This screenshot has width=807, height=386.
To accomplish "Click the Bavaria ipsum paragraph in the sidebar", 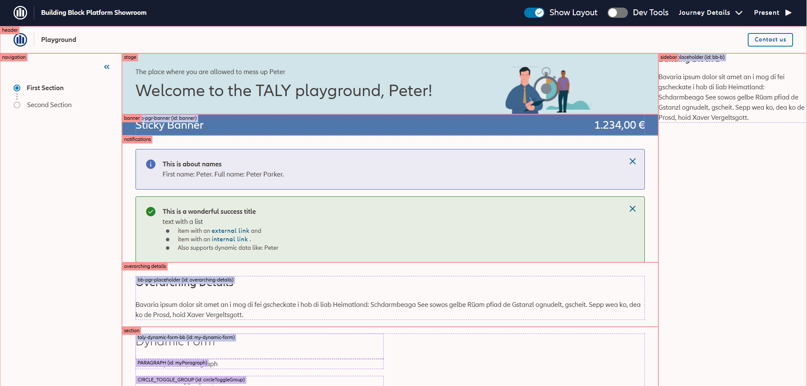I will (732, 97).
